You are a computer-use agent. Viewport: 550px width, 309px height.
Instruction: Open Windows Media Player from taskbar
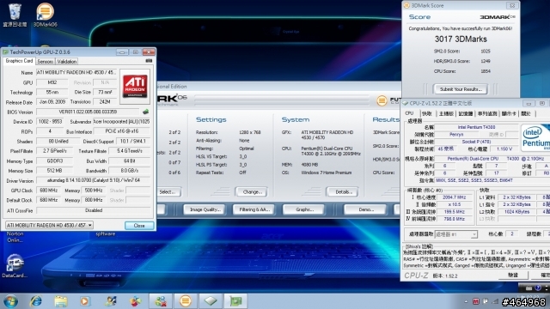[x=84, y=301]
